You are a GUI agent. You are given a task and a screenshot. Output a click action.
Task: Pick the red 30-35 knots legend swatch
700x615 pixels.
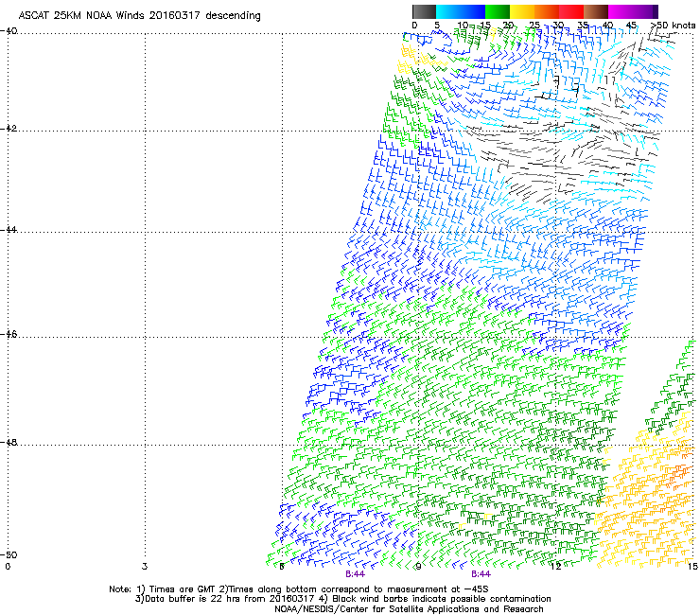[571, 11]
